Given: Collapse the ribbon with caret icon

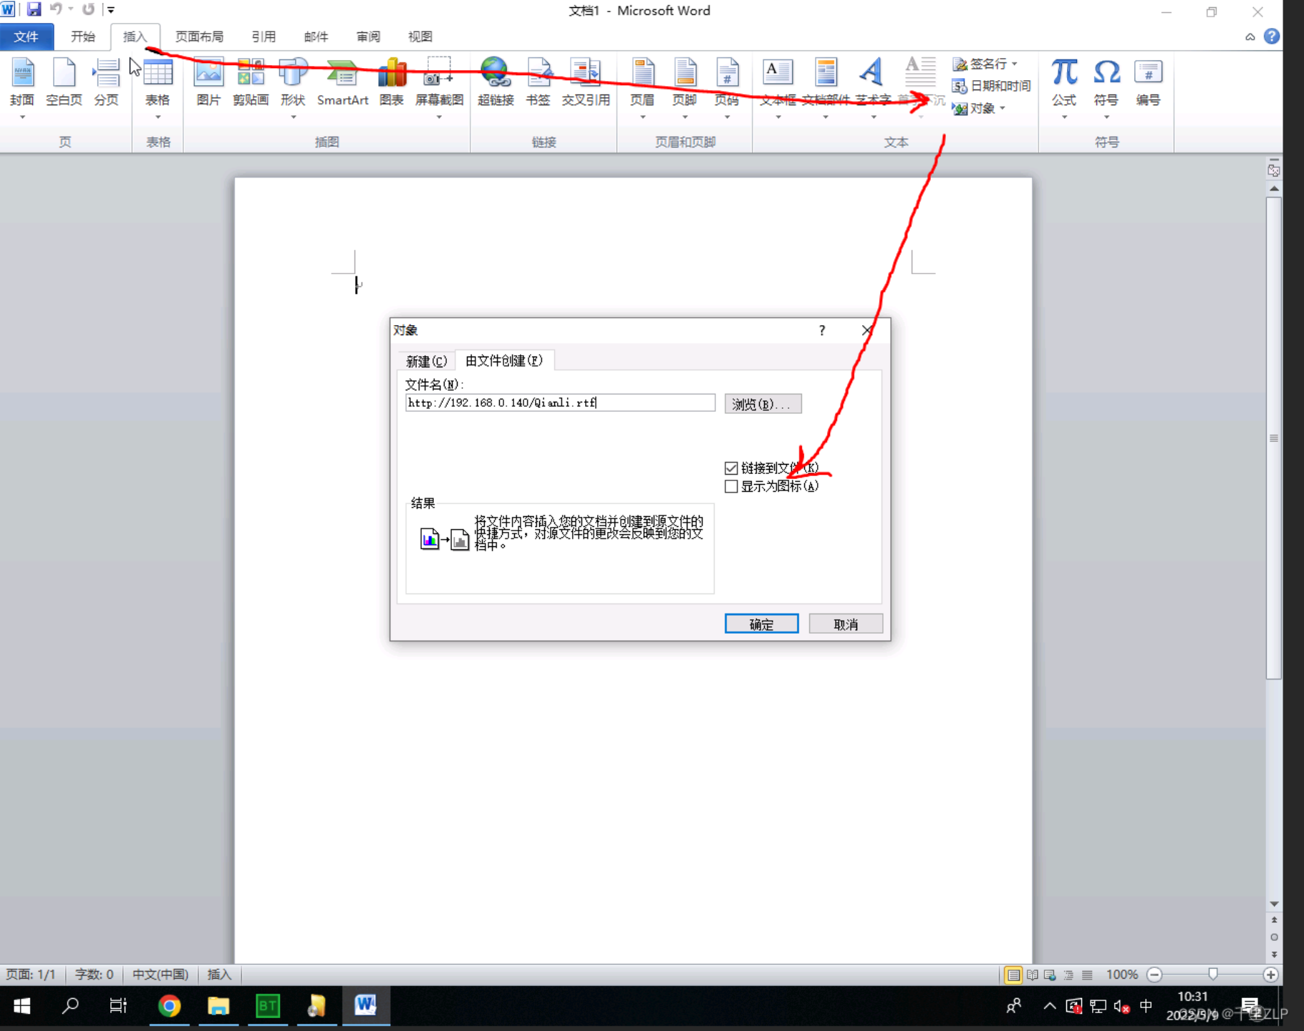Looking at the screenshot, I should 1250,37.
